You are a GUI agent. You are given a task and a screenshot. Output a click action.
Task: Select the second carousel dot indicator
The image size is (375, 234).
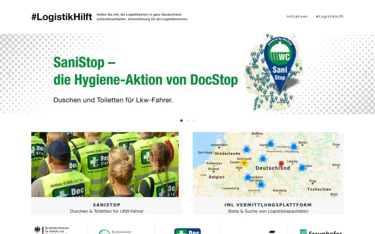pyautogui.click(x=187, y=120)
